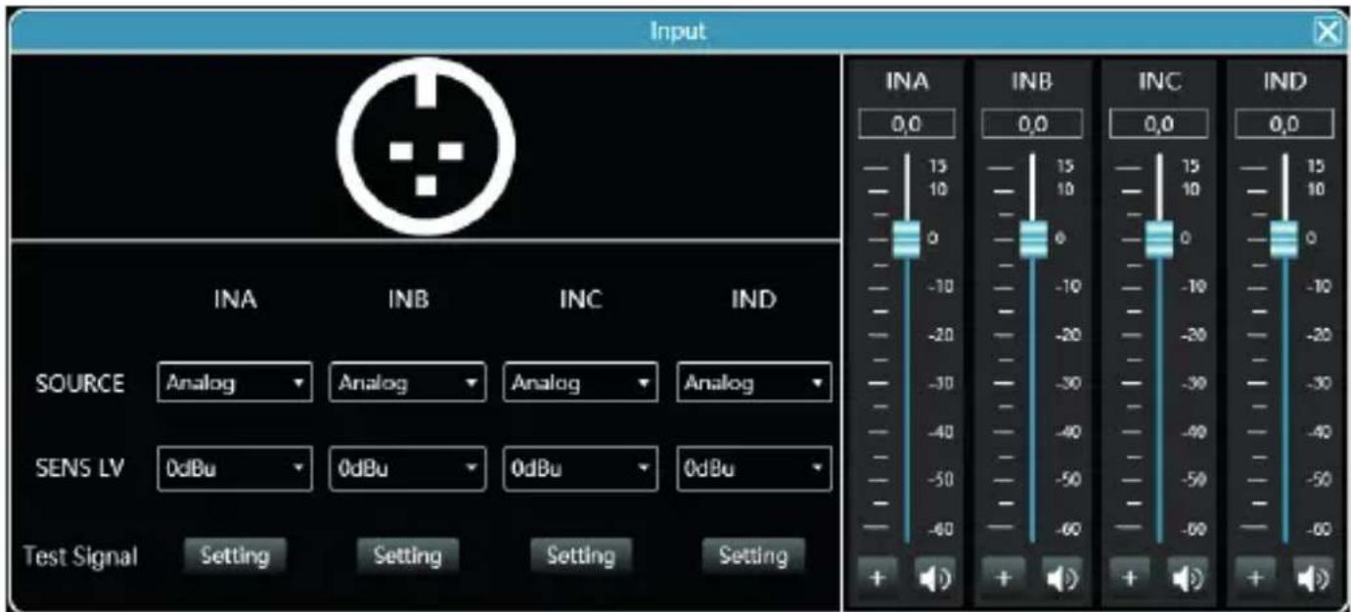The width and height of the screenshot is (1351, 612).
Task: Click the XLR connector icon
Action: [426, 147]
